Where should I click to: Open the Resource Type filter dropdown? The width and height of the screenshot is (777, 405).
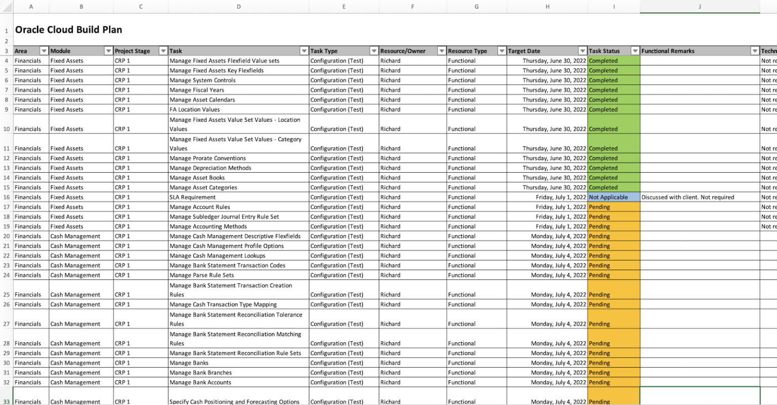click(x=502, y=50)
